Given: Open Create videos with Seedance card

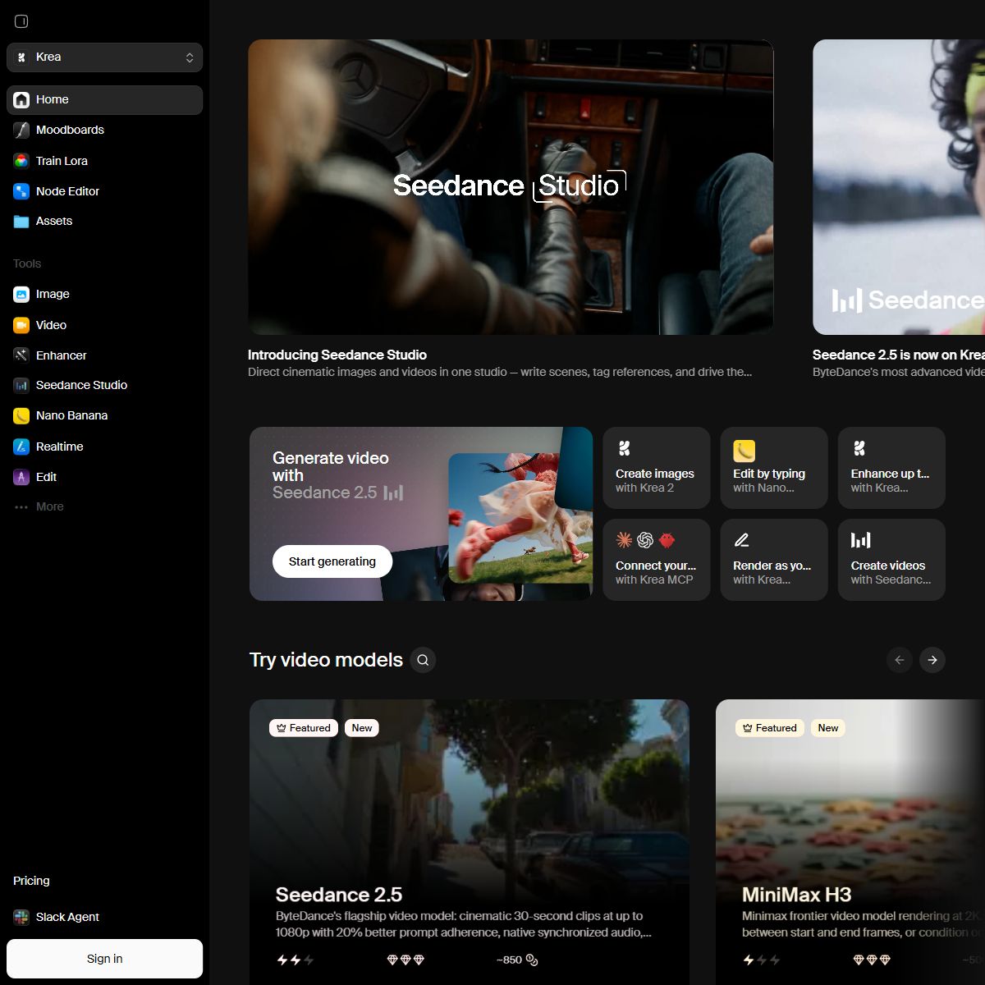Looking at the screenshot, I should 891,560.
